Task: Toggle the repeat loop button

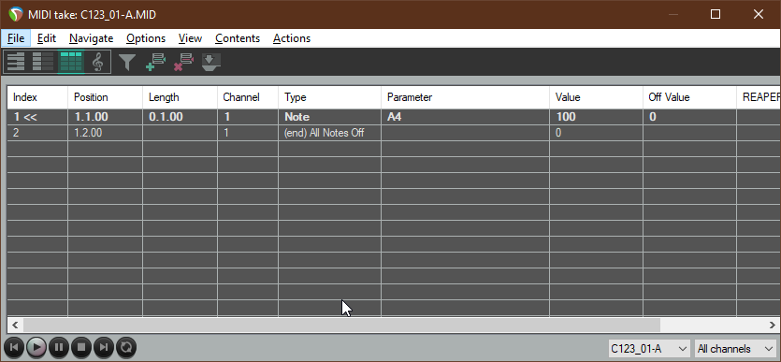Action: (x=126, y=347)
